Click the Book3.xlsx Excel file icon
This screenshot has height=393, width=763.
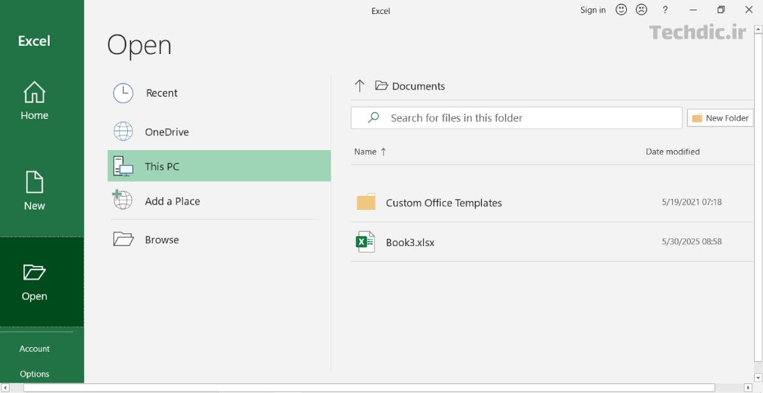click(366, 242)
